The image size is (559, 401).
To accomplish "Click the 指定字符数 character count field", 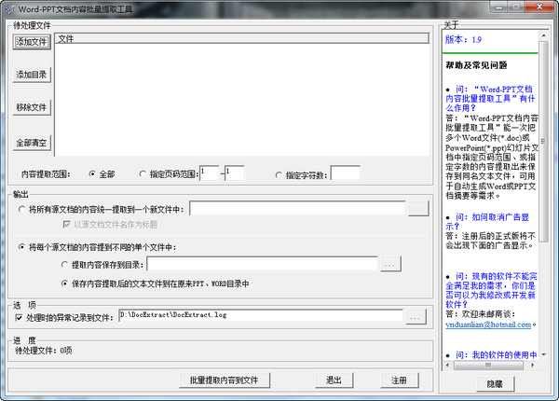I will (x=345, y=173).
